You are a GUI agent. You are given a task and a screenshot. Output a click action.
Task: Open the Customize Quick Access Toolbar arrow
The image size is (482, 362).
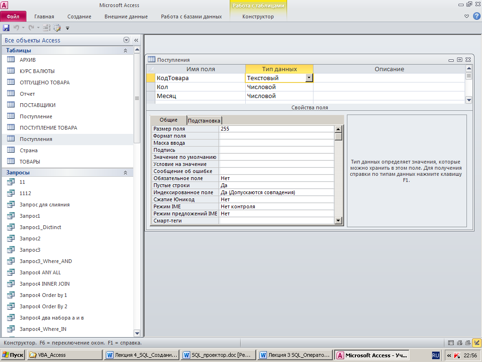67,28
